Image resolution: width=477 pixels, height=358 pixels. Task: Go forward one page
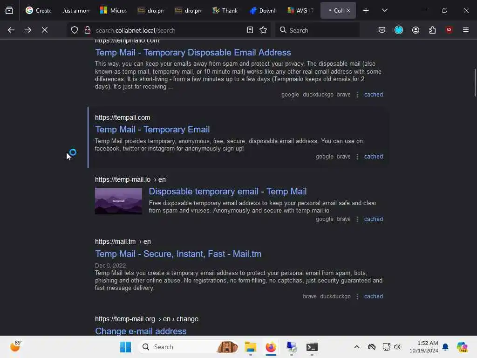coord(27,30)
